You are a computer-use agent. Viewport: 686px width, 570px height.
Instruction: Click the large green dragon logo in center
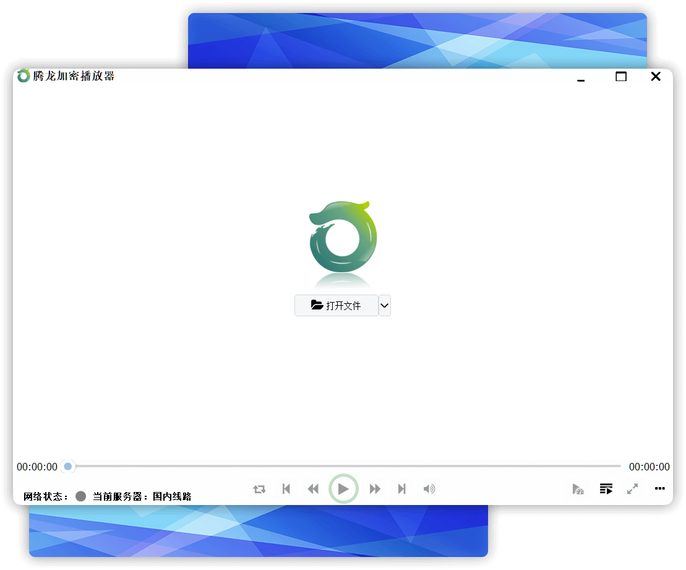coord(343,237)
